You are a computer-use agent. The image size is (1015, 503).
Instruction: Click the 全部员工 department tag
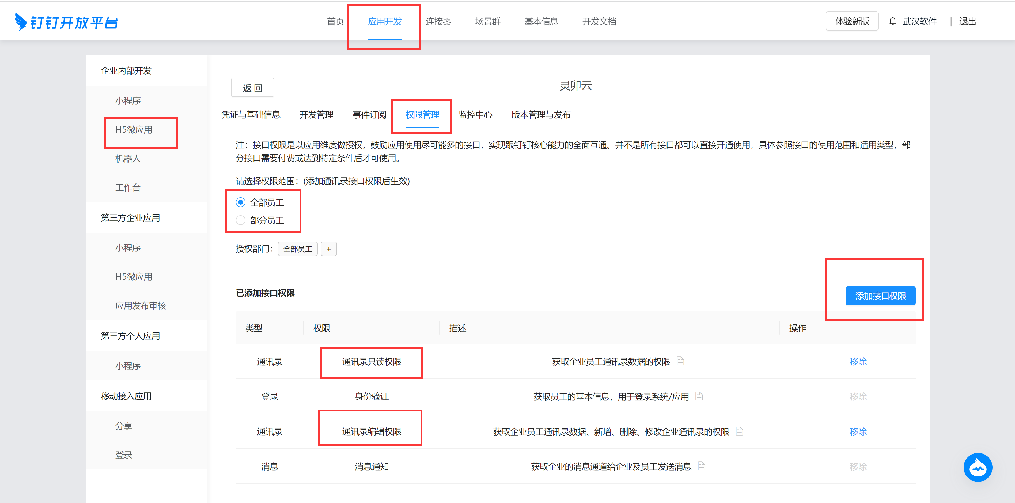(x=297, y=249)
